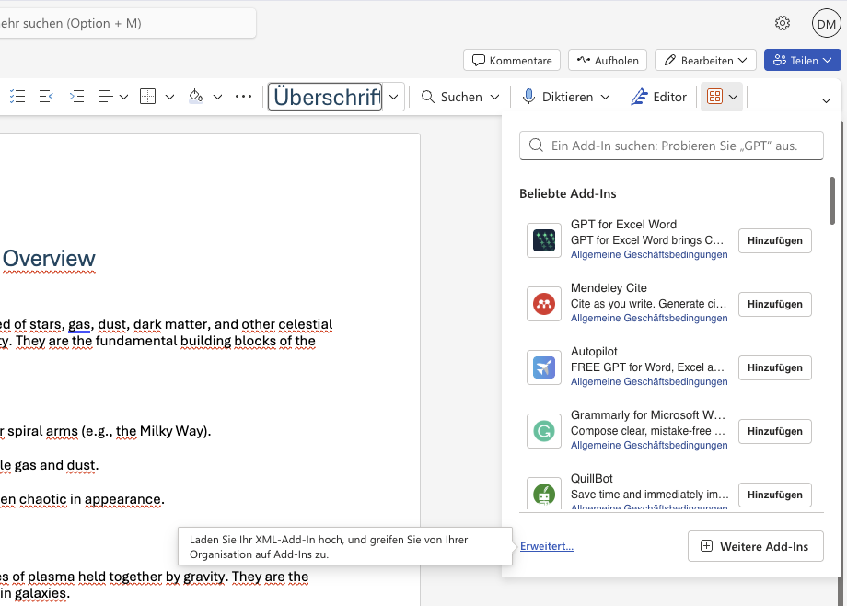The image size is (847, 606).
Task: Click Hinzufügen for Grammarly add-in
Action: [774, 431]
